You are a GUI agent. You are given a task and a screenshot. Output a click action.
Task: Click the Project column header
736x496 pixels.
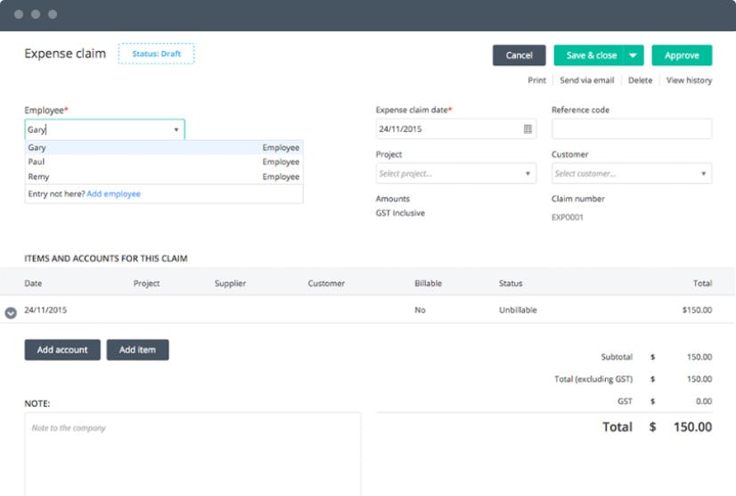146,283
